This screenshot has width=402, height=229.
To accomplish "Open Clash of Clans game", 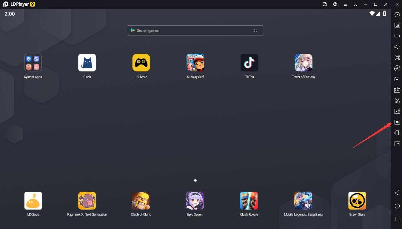I will click(x=141, y=201).
